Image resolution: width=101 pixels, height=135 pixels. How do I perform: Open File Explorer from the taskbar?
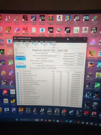click(50, 120)
